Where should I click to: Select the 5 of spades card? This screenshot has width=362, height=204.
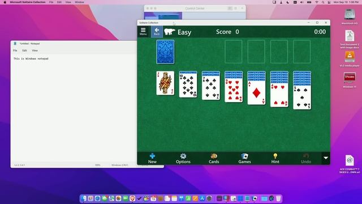pyautogui.click(x=302, y=97)
